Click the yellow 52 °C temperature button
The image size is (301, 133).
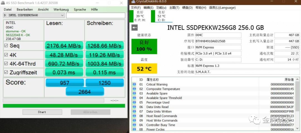[x=144, y=69]
